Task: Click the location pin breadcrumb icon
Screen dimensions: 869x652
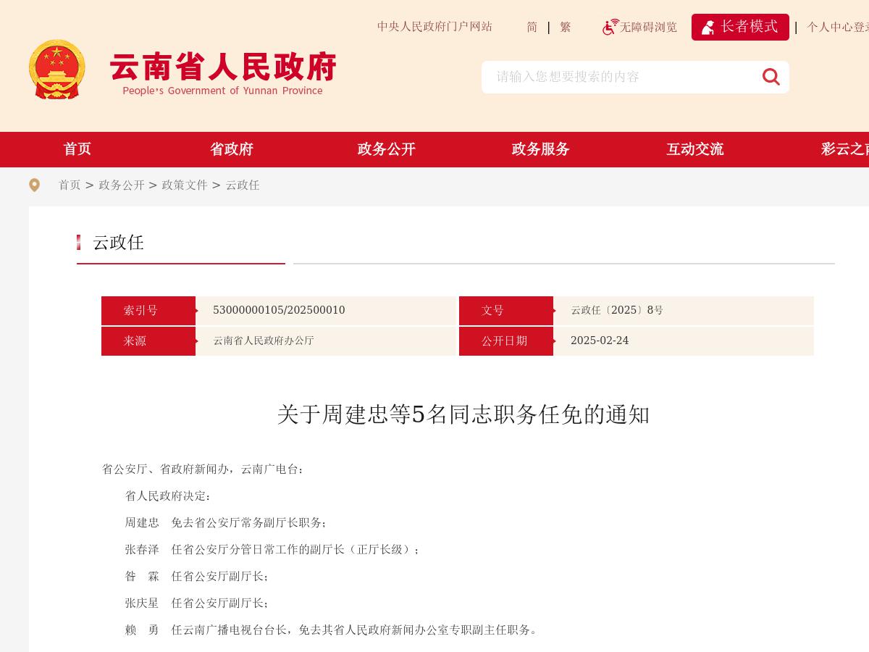Action: tap(35, 185)
